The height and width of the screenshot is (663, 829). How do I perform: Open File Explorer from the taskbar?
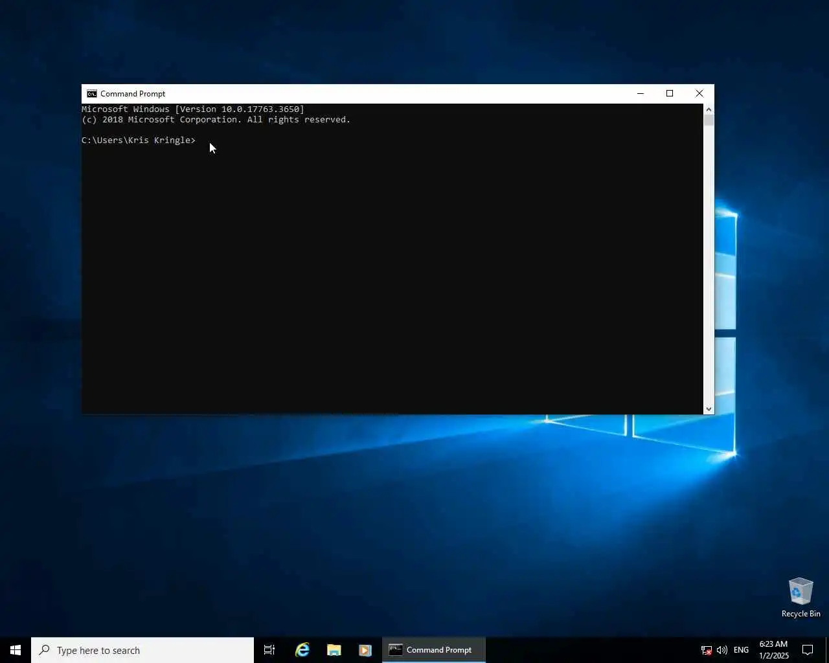[334, 650]
